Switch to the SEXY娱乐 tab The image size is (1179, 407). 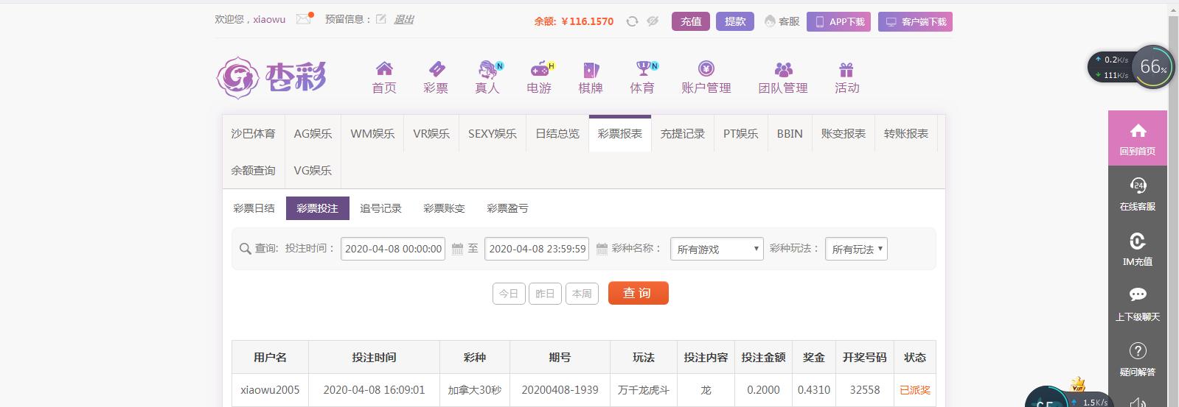(493, 133)
